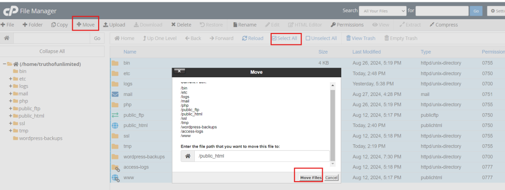
Task: Click the home icon beside path field
Action: 7,38
